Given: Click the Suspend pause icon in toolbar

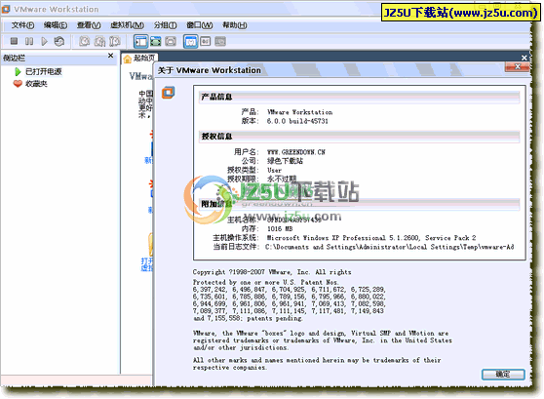Looking at the screenshot, I should pos(29,41).
